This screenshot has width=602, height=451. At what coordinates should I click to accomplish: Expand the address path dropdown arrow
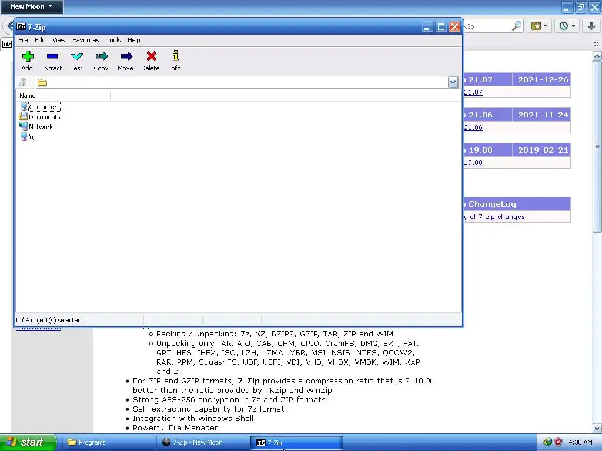pyautogui.click(x=453, y=82)
